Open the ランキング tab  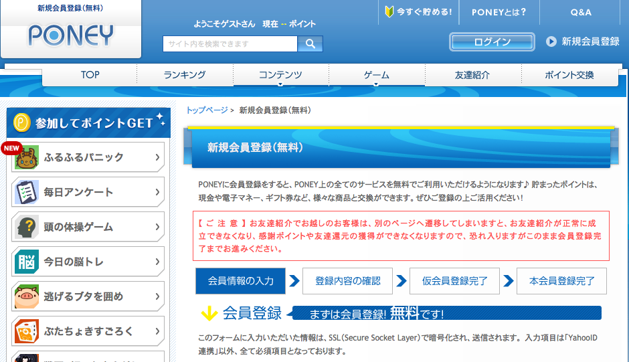point(185,75)
